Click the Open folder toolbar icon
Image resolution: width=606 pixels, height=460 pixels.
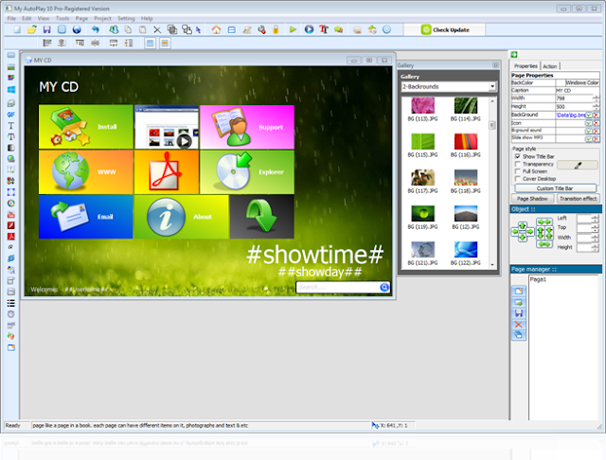point(32,29)
